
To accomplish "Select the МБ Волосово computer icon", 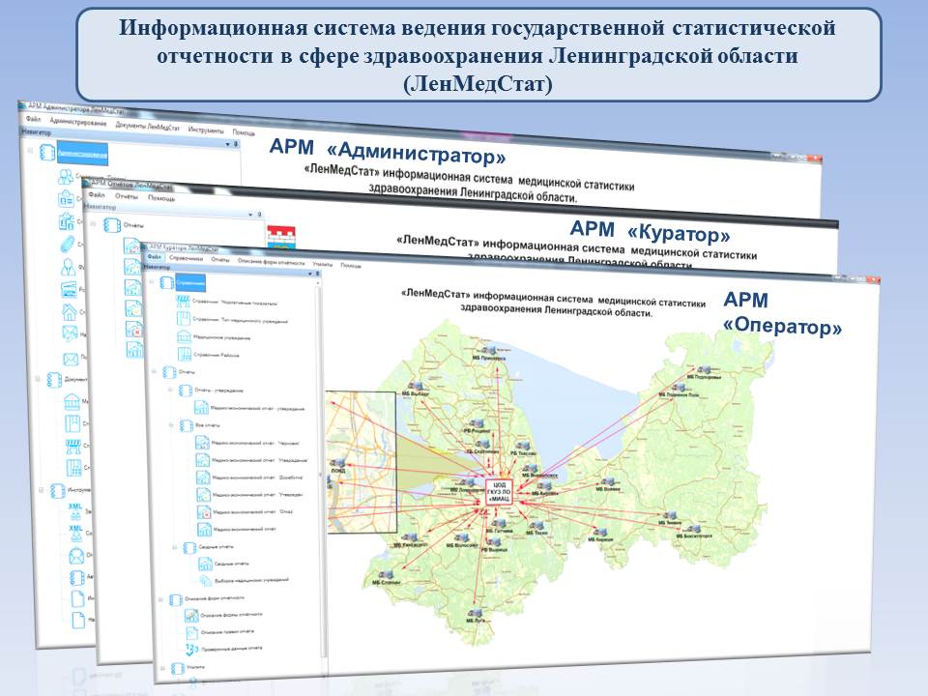I will click(463, 538).
